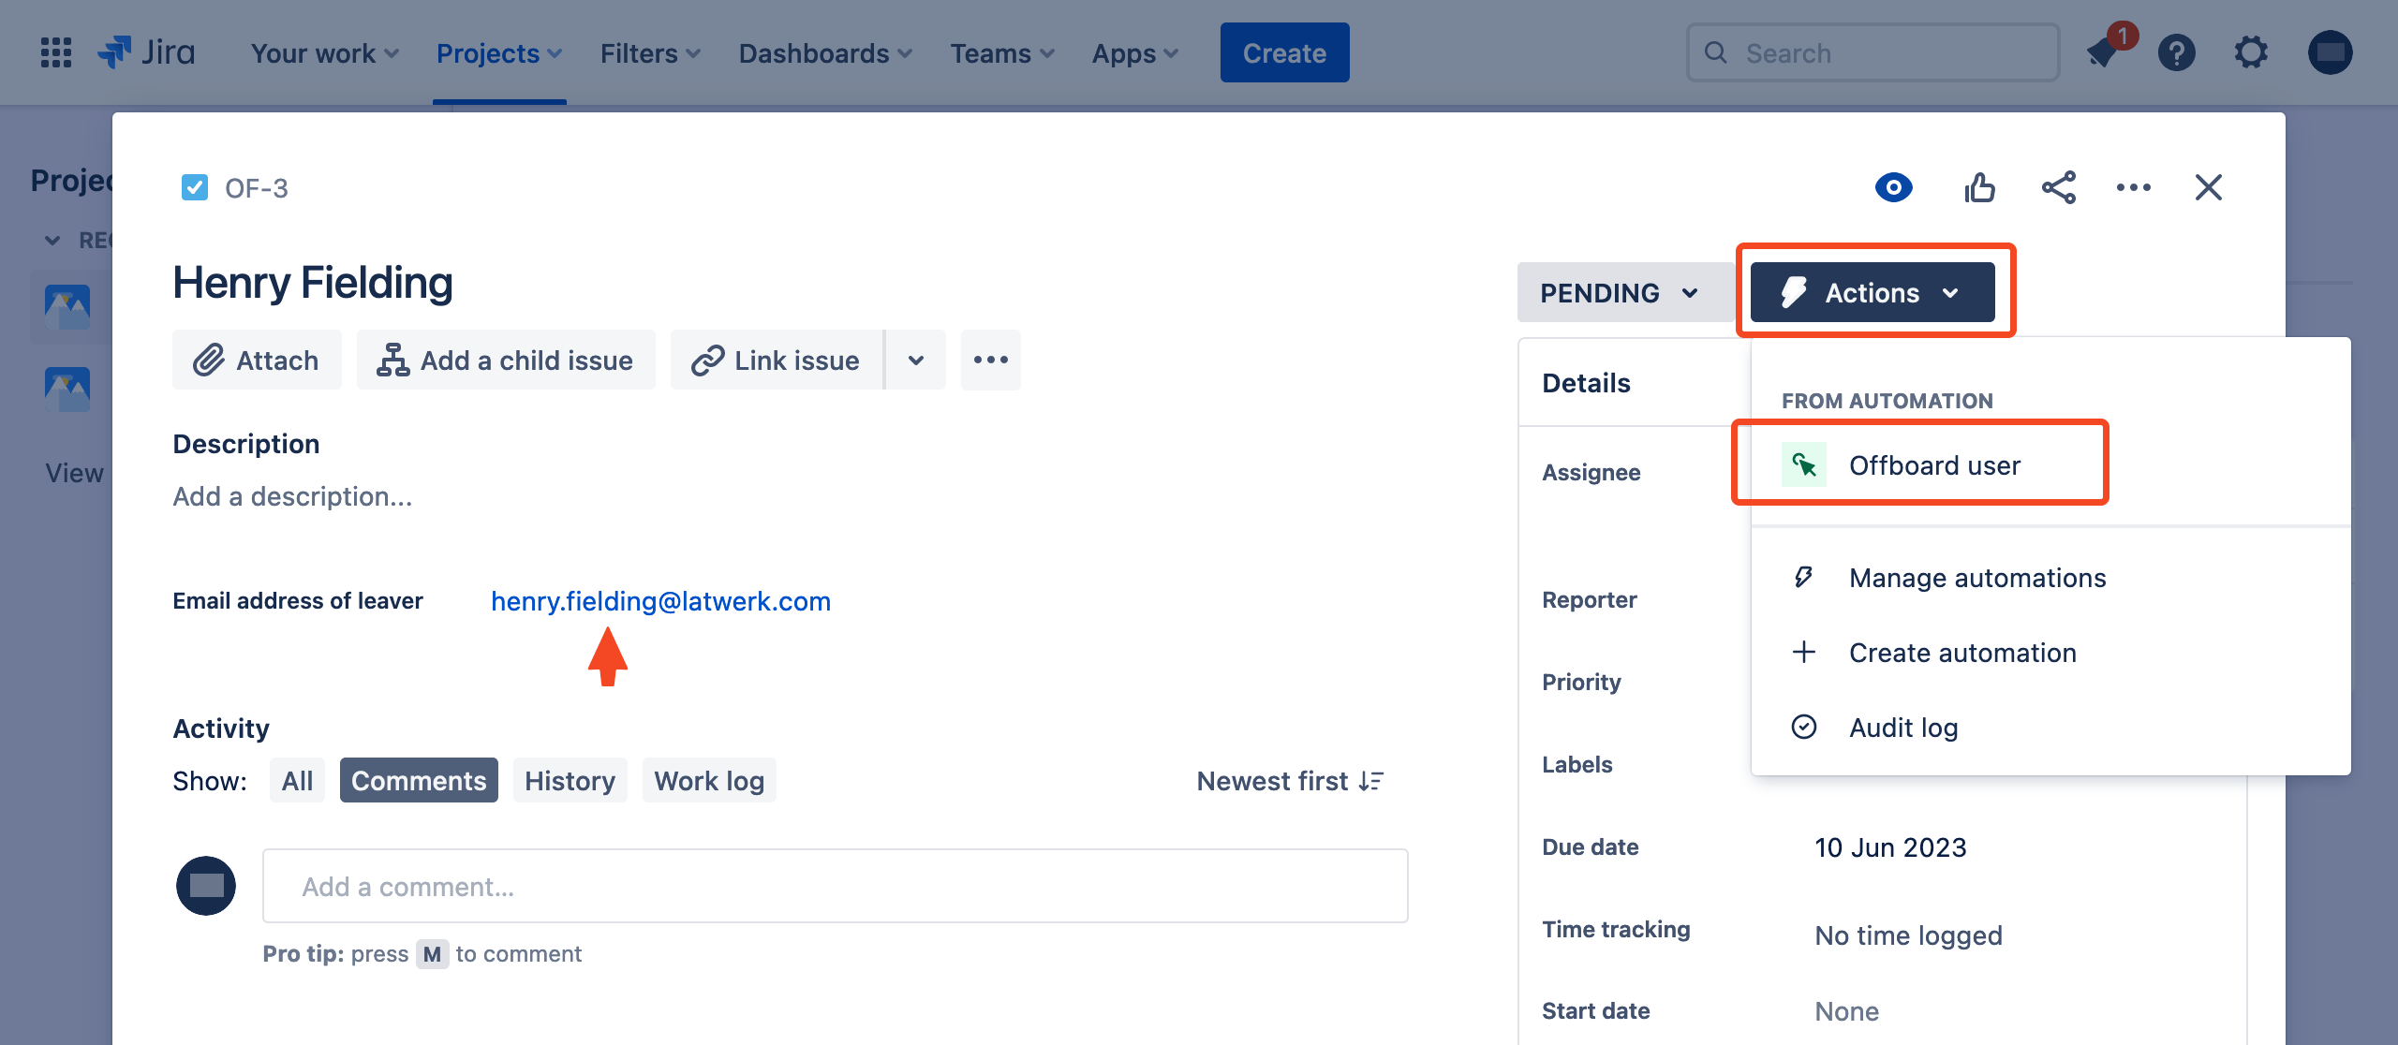Click the OF-3 issue key link

(256, 188)
